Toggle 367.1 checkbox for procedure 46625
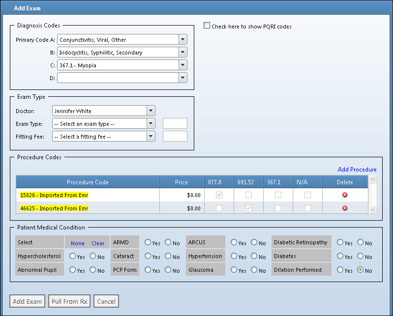 point(278,208)
